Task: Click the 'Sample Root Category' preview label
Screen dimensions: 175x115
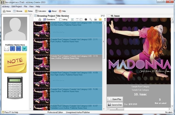Action: tap(140, 86)
